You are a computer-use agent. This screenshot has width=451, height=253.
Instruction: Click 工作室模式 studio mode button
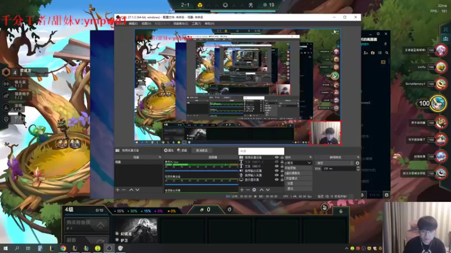point(298,178)
